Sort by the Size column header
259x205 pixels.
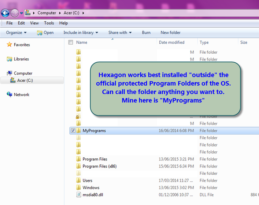tap(243, 42)
